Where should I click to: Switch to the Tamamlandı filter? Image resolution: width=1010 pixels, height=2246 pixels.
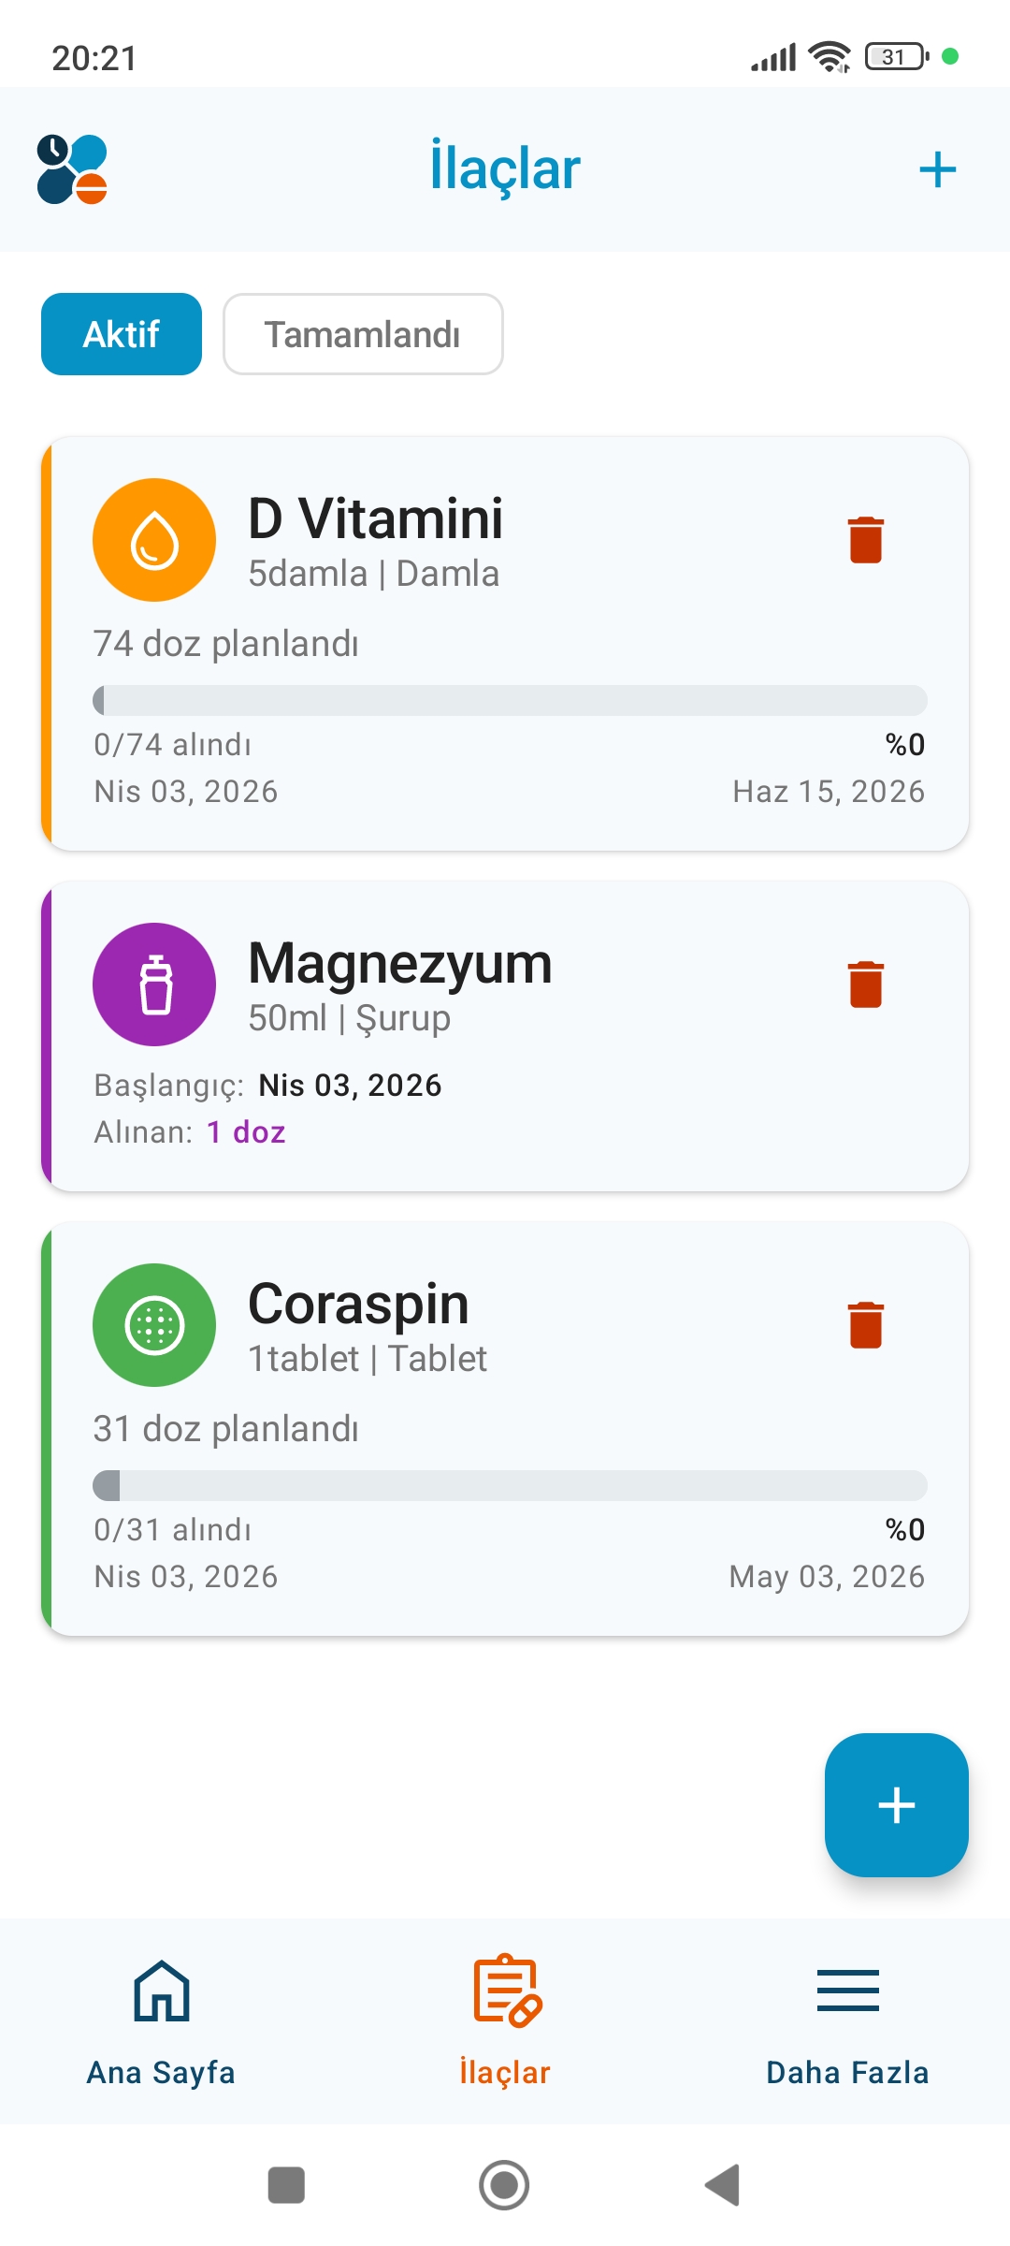[363, 334]
